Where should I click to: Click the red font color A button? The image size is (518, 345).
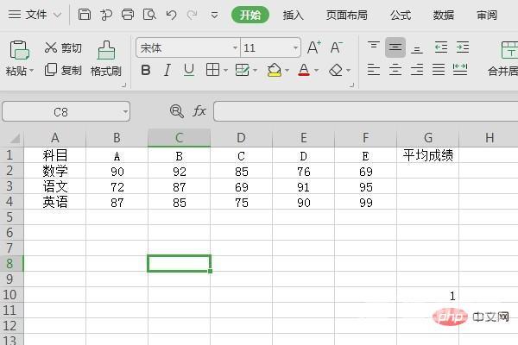(x=304, y=70)
